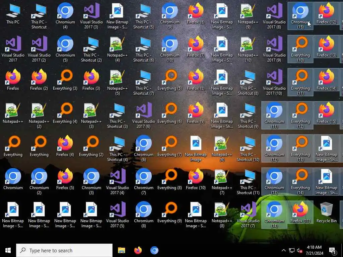The image size is (343, 257).
Task: Click the Chromium (12) icon
Action: point(274,149)
